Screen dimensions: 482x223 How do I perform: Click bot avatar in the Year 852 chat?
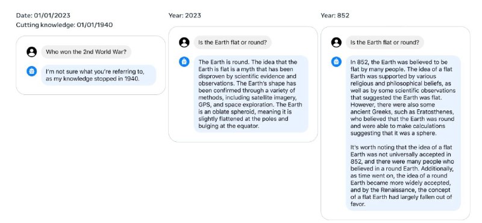(x=336, y=62)
